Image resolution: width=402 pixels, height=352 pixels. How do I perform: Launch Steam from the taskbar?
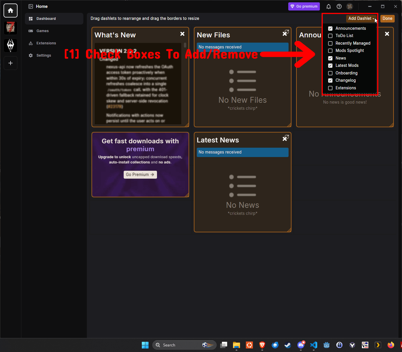(x=288, y=345)
